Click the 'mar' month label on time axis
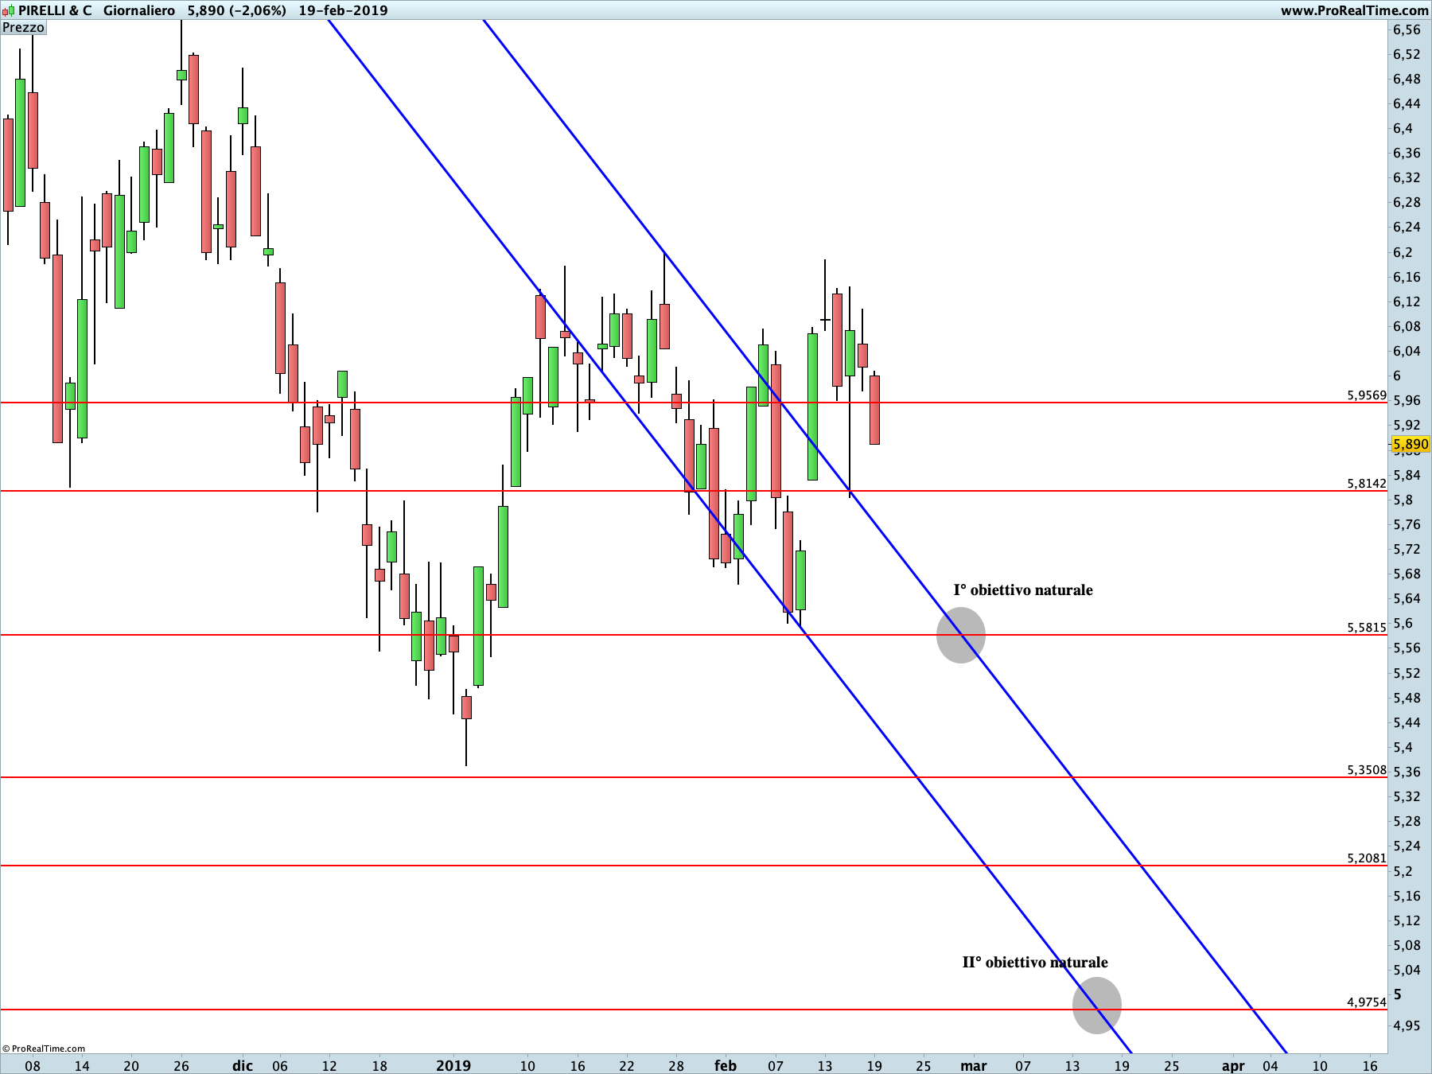Image resolution: width=1432 pixels, height=1074 pixels. point(974,1065)
